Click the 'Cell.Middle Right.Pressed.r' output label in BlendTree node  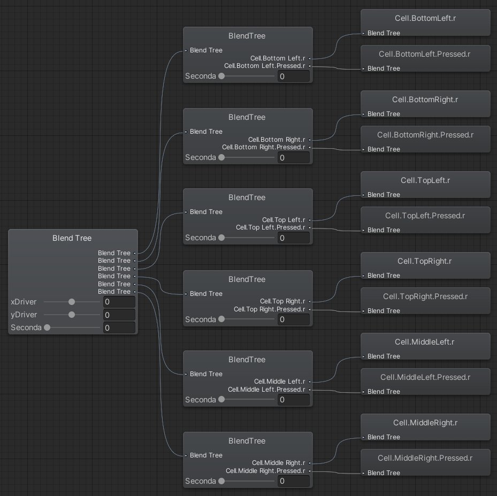265,471
